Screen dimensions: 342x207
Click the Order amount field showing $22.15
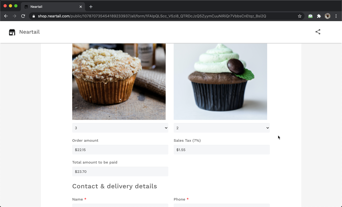(x=120, y=150)
